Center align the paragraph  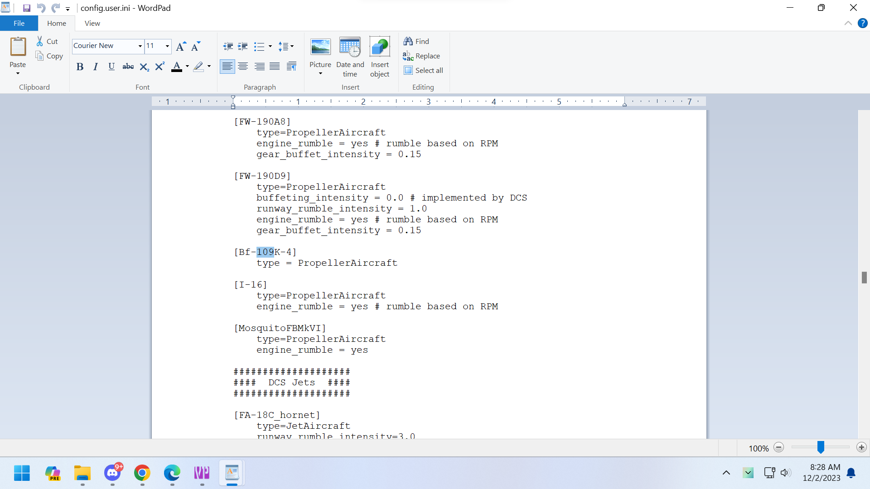(x=243, y=67)
